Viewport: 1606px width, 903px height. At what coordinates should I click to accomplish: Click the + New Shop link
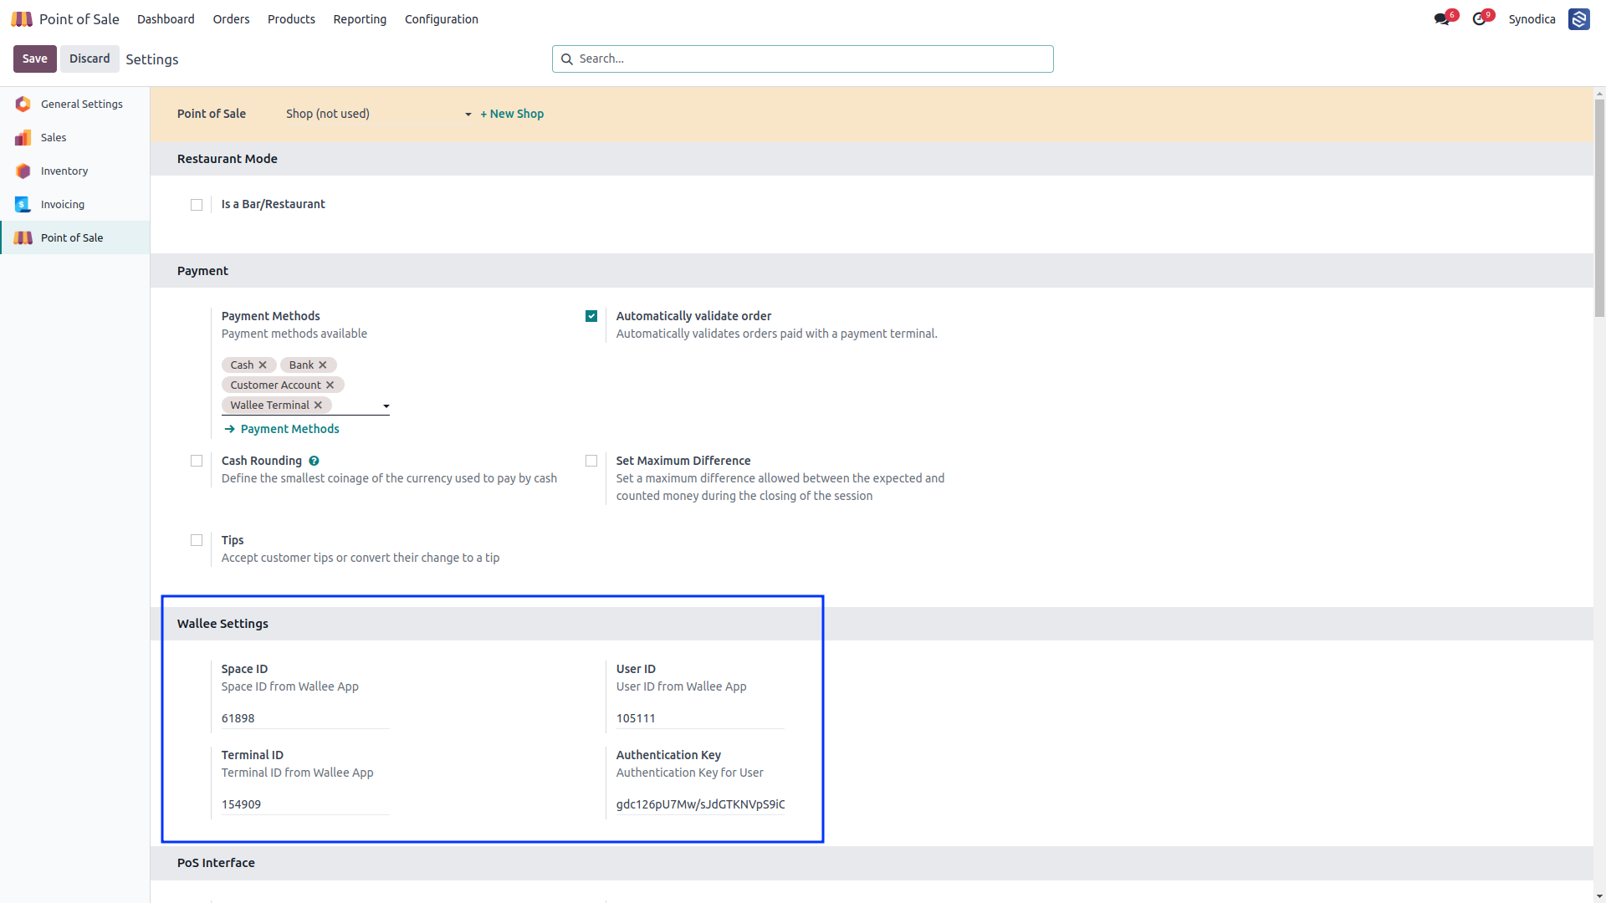click(x=512, y=114)
